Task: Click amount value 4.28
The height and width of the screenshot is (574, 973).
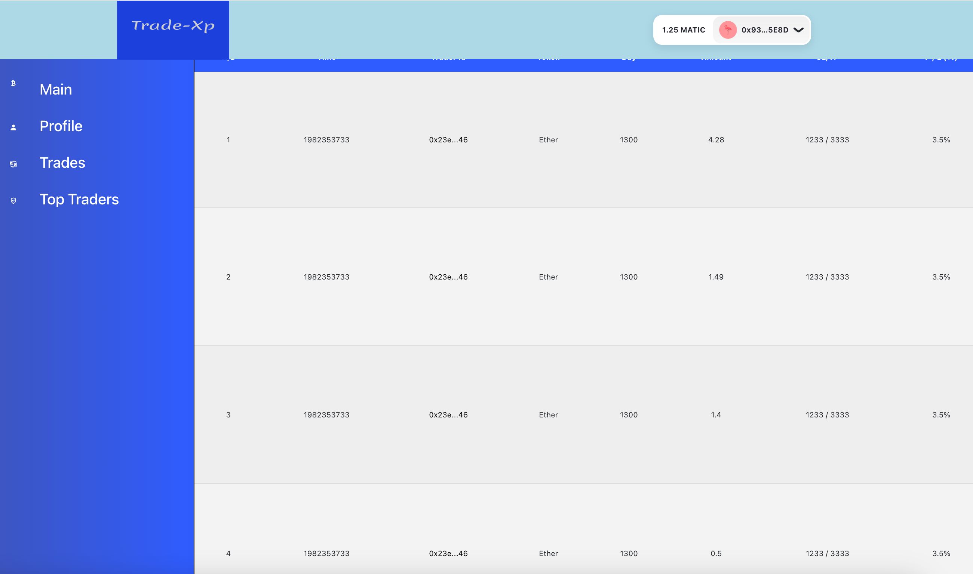Action: pyautogui.click(x=716, y=140)
